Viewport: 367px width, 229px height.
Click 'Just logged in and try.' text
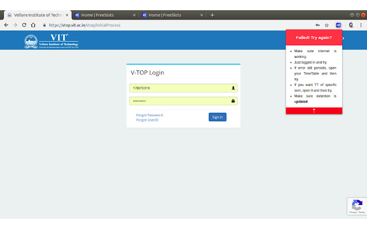pos(310,62)
